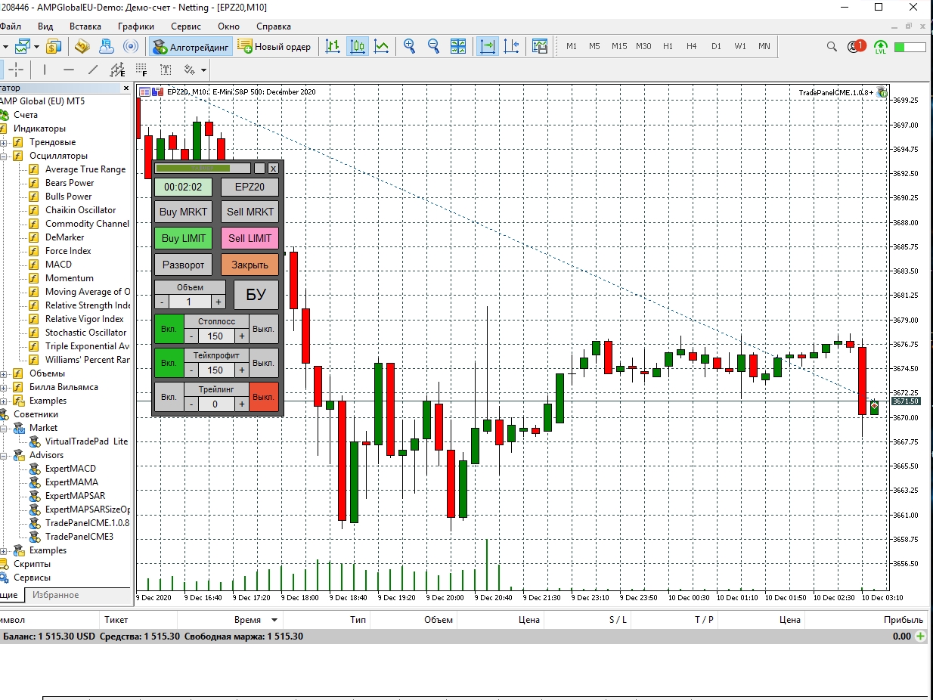The width and height of the screenshot is (933, 700).
Task: Switch to the Избранное tab
Action: point(56,595)
